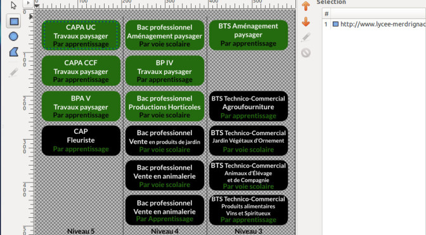
Task: Click the 'Selection' panel heading
Action: click(331, 2)
